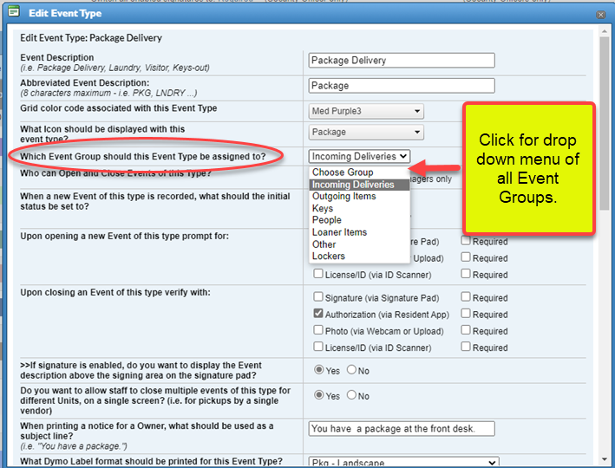
Task: Open the Med Purple3 grid color dropdown
Action: click(x=366, y=111)
